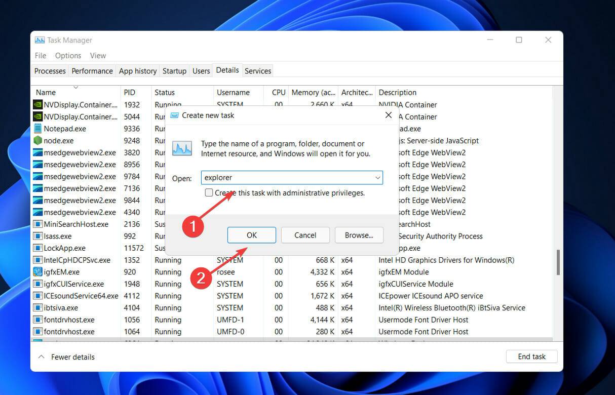The width and height of the screenshot is (615, 395).
Task: Browse for a program to run
Action: coord(359,235)
